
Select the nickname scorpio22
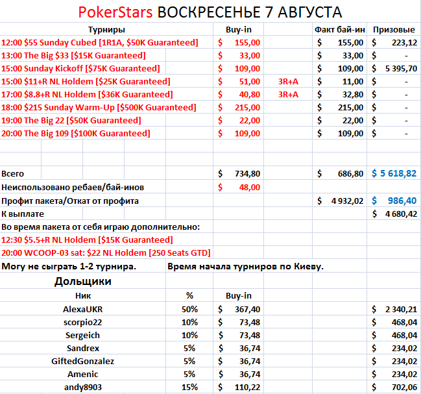82,323
